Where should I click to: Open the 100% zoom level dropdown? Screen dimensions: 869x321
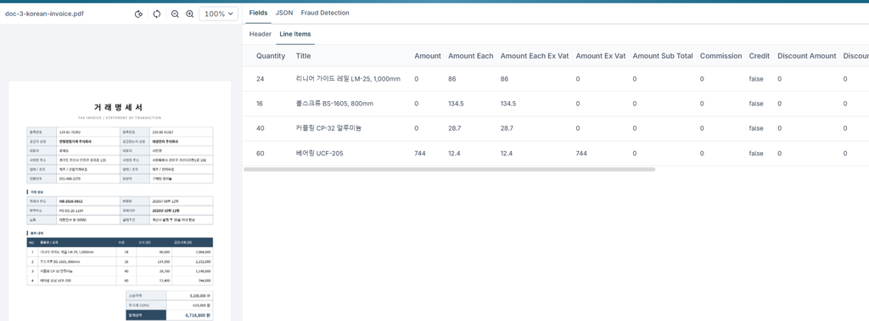pyautogui.click(x=218, y=14)
